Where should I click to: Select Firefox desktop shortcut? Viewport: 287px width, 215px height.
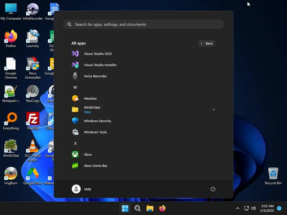[x=11, y=39]
